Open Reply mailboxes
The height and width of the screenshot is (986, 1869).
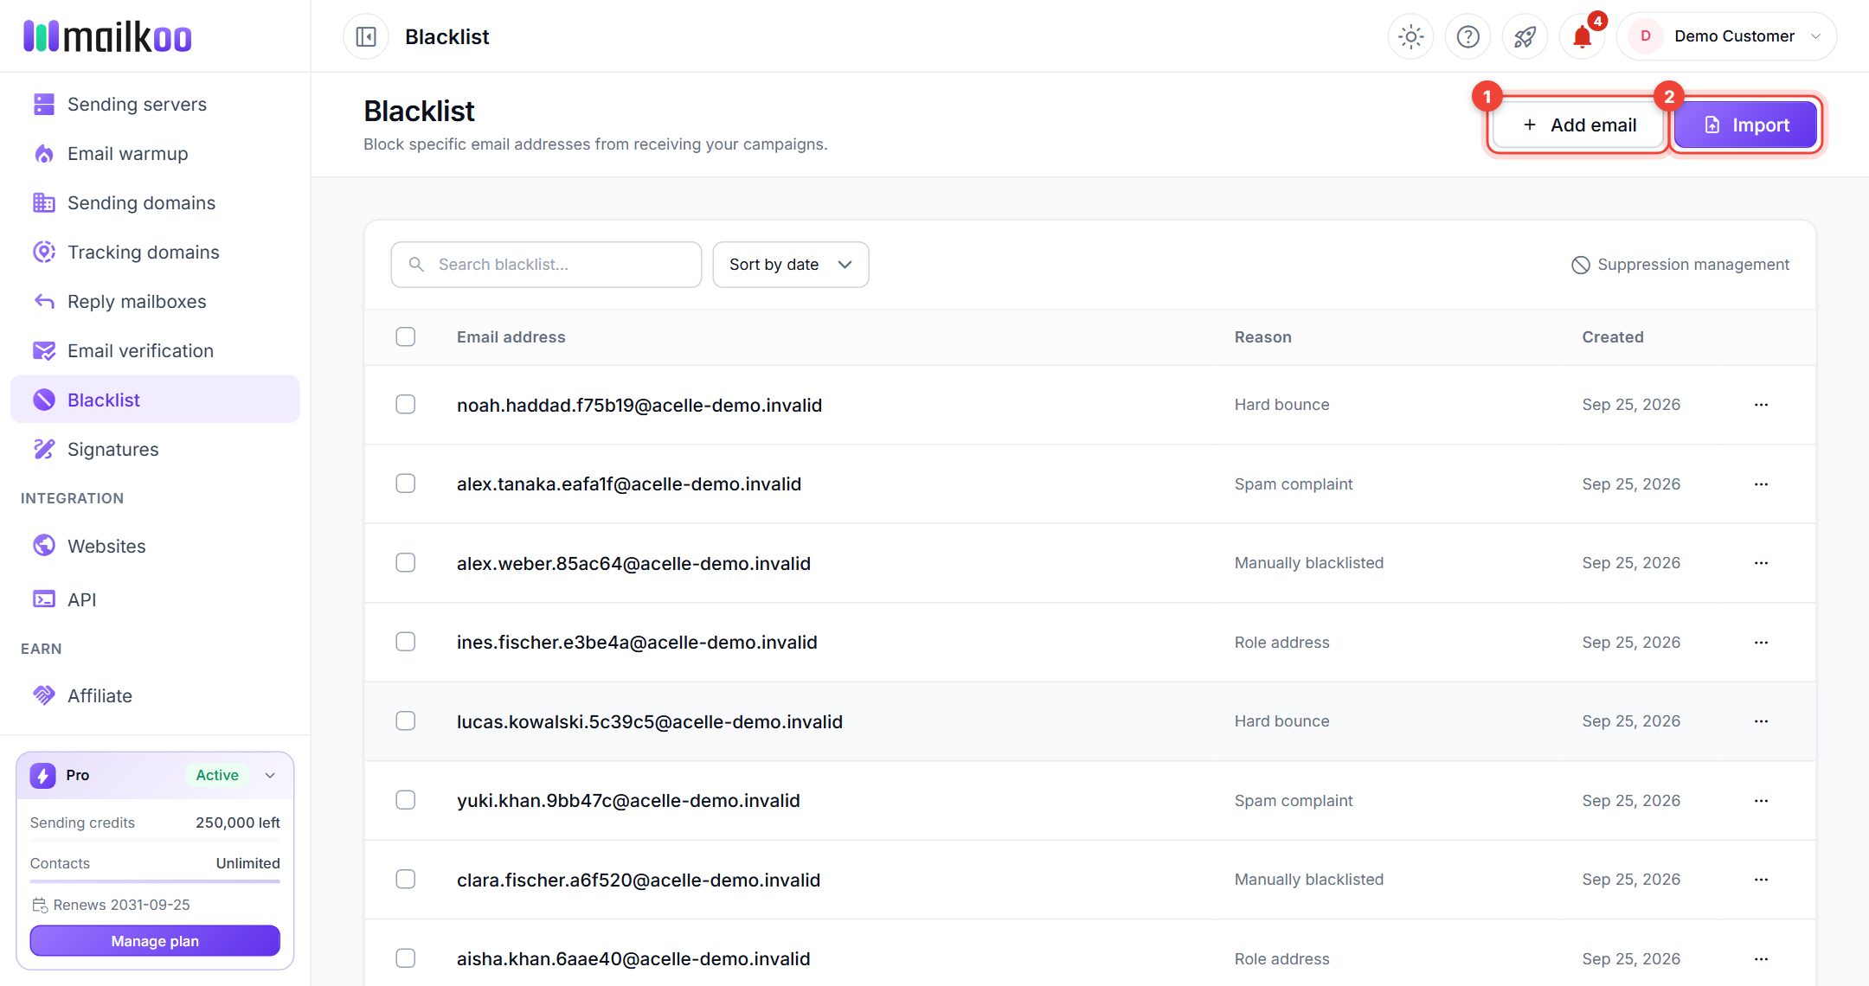[x=155, y=301]
